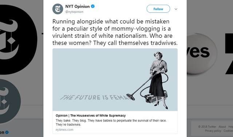Click the background profile picture circle

(x=11, y=101)
